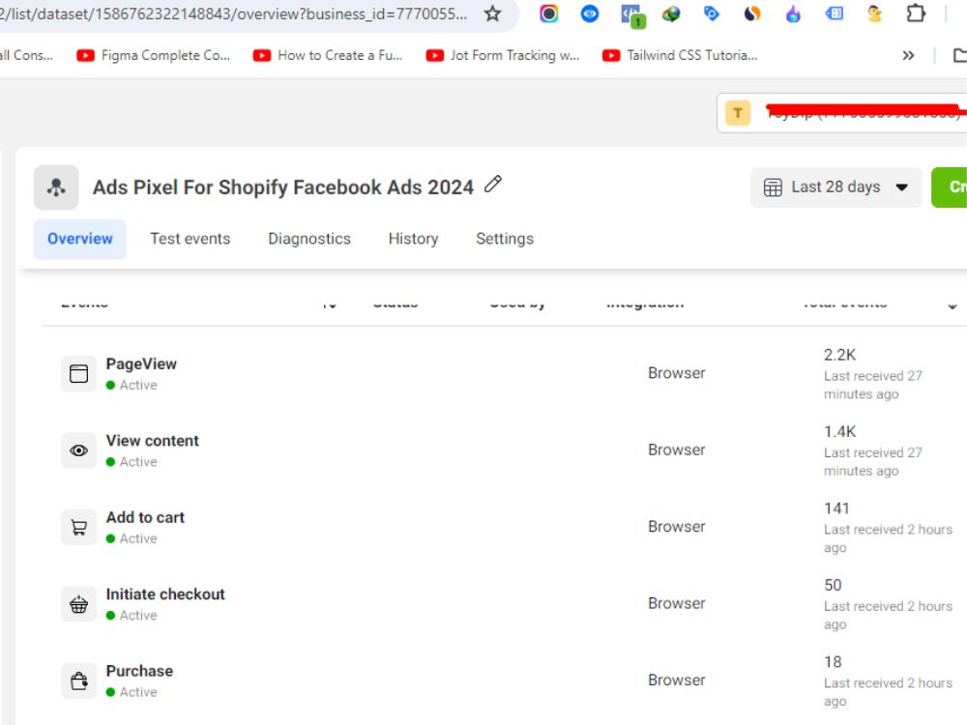The height and width of the screenshot is (725, 967).
Task: Open the Diagnostics tab
Action: (309, 239)
